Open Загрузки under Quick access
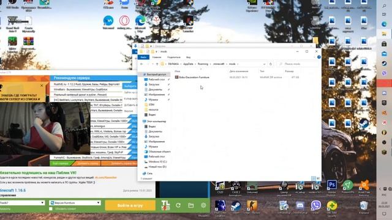392x220 pixels. (154, 84)
